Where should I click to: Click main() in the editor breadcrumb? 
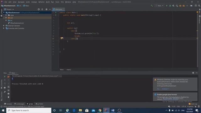[x=69, y=70]
